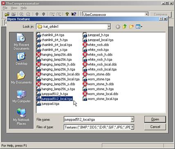This screenshot has height=149, width=175.
Task: Select worn_stone_h.tga
Action: (101, 89)
